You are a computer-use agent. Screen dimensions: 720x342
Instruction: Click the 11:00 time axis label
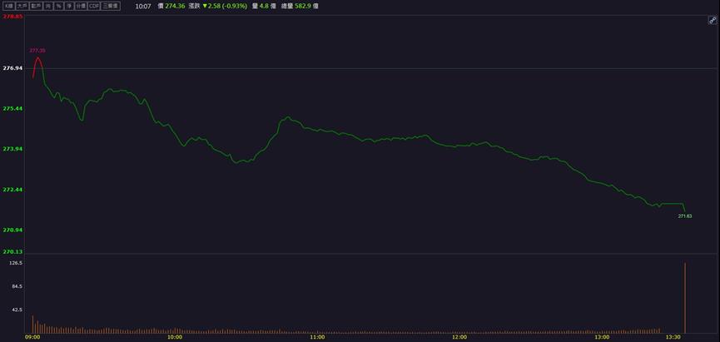click(317, 337)
